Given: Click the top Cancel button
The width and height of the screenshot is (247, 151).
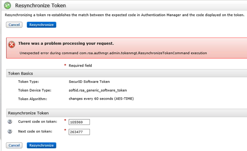Looking at the screenshot, I should click(14, 25).
